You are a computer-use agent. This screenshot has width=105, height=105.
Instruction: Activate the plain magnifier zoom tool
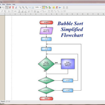point(20,7)
